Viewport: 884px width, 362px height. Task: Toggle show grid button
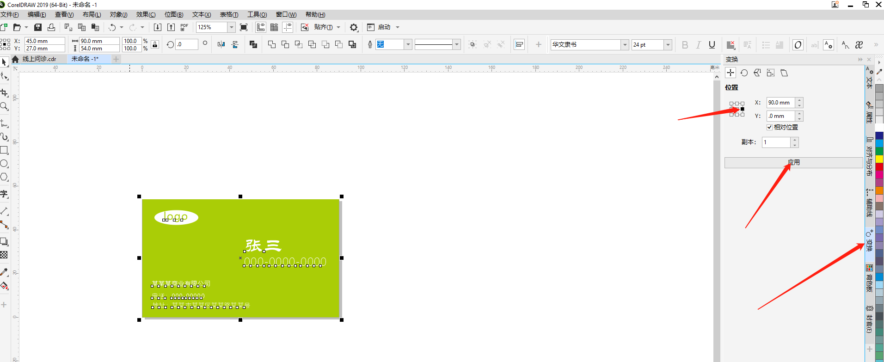(274, 27)
